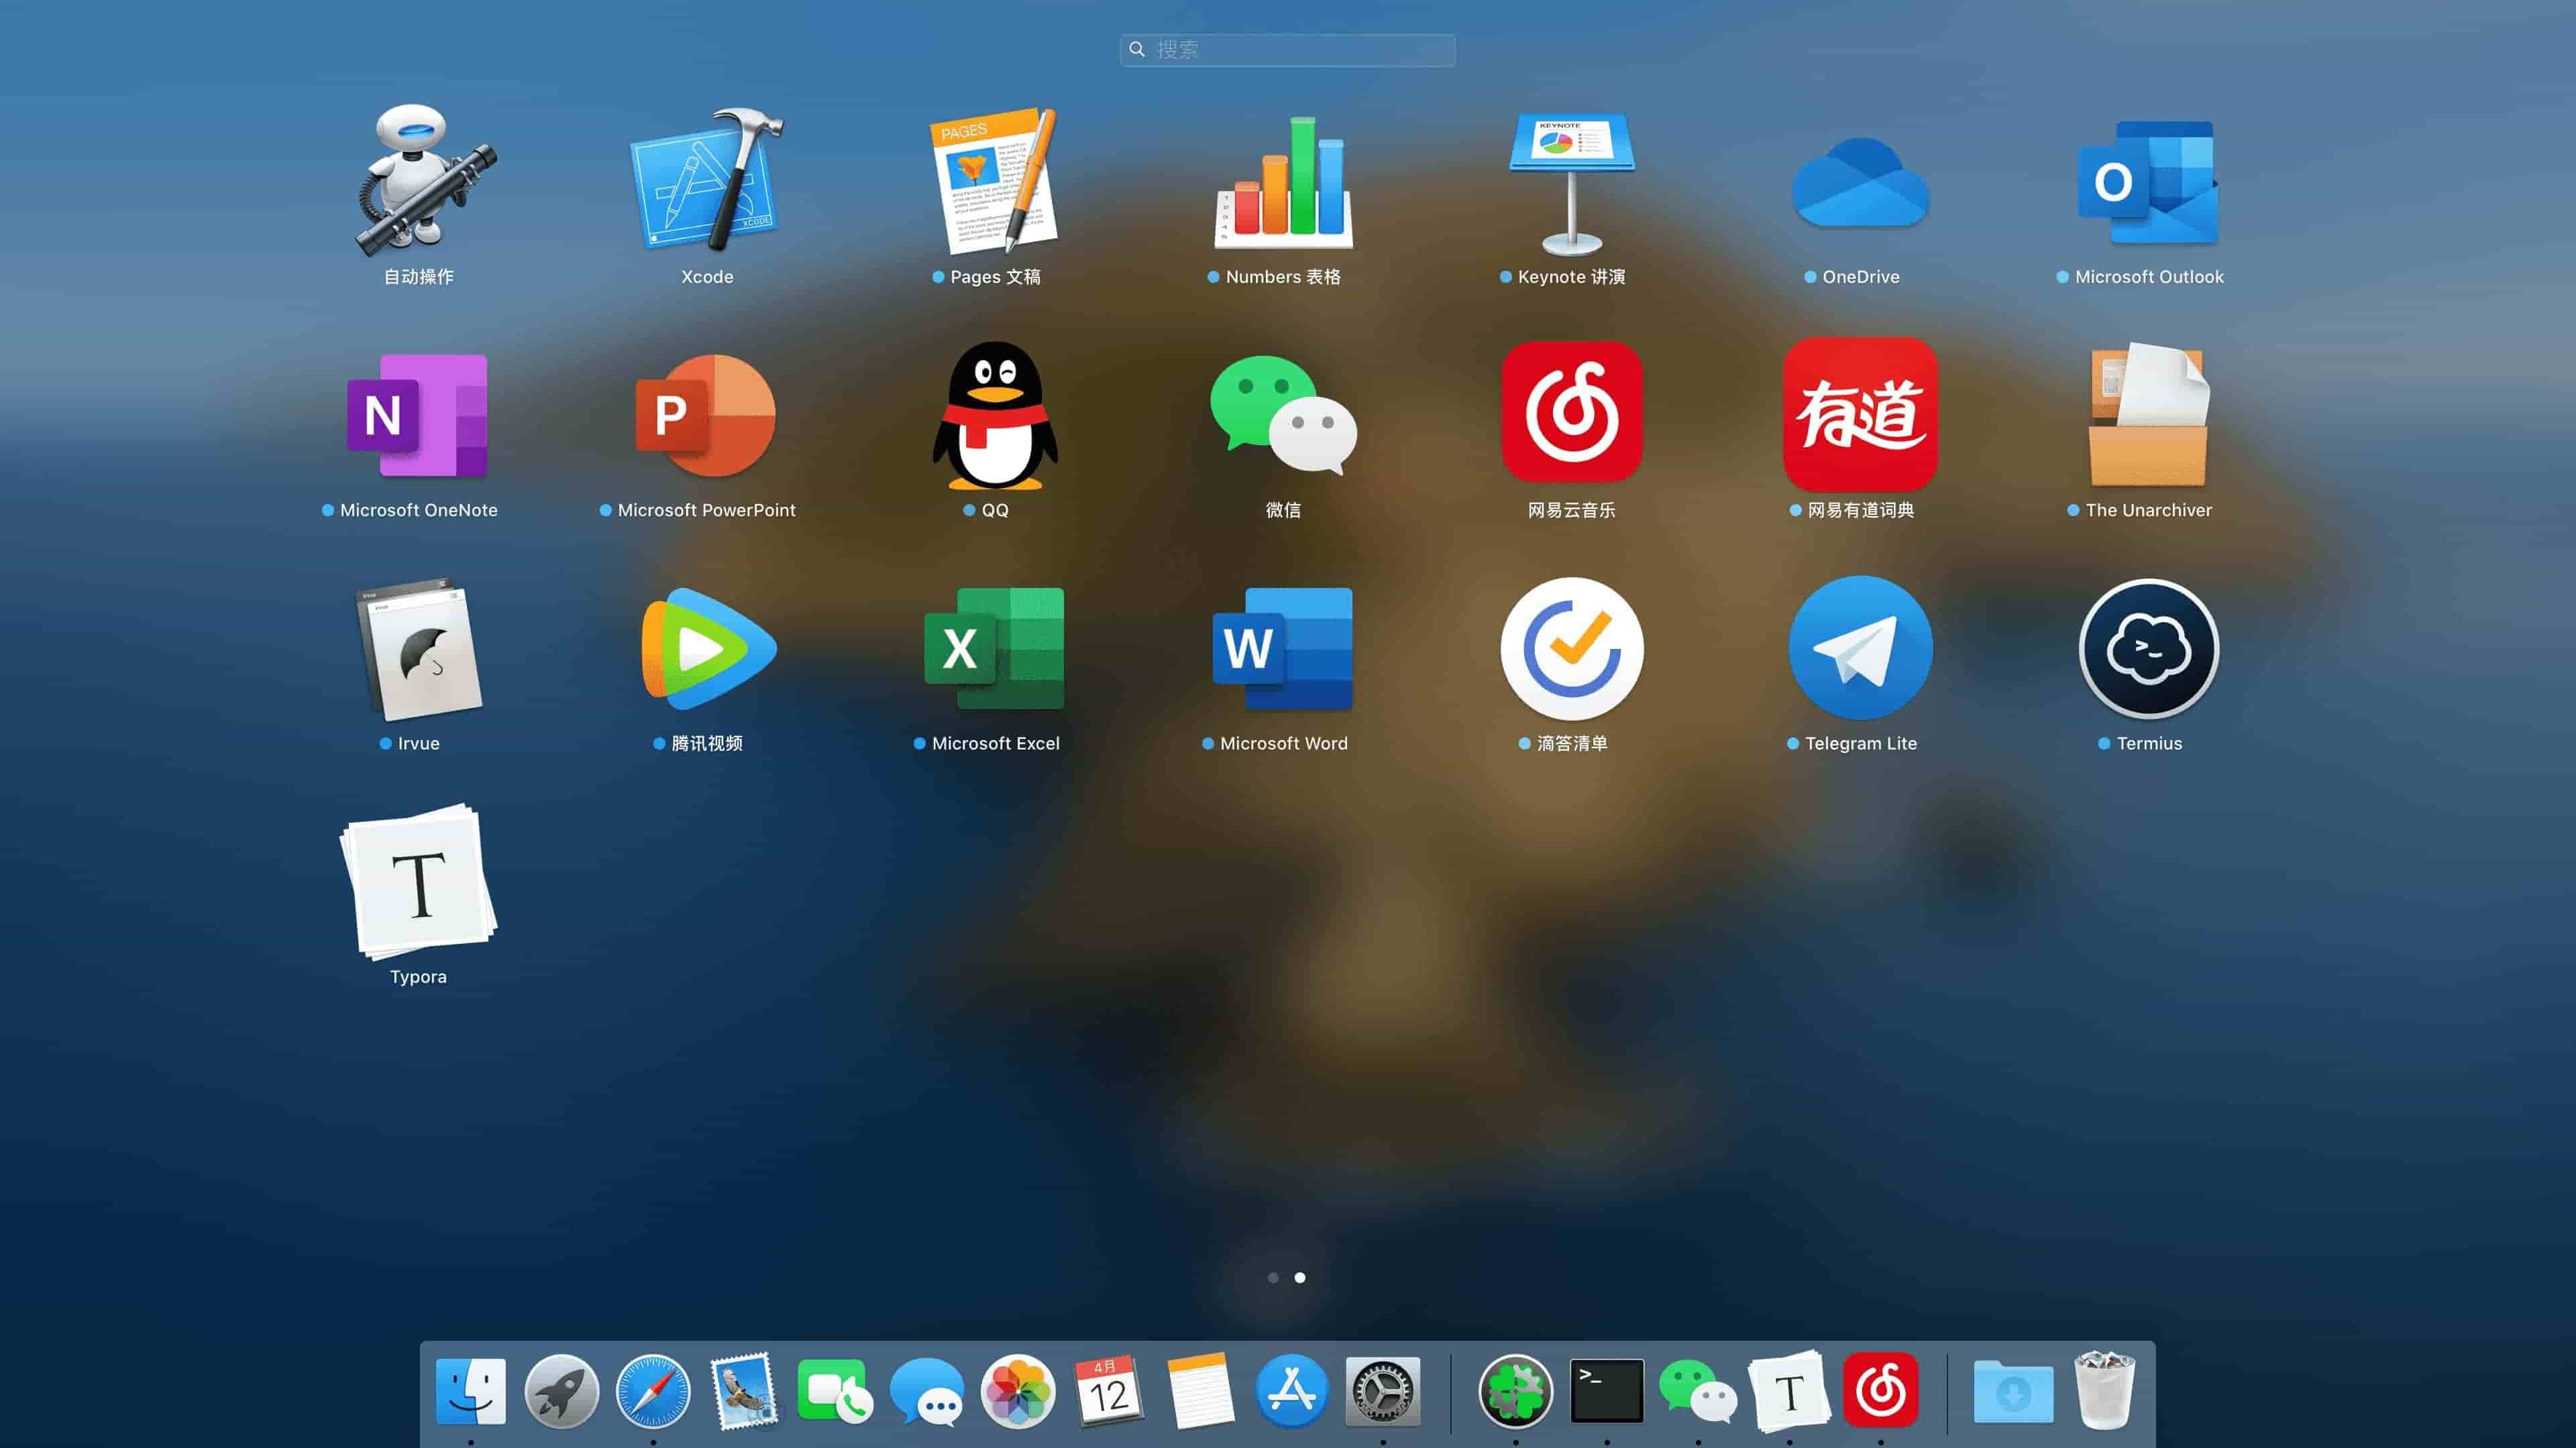The width and height of the screenshot is (2576, 1448).
Task: Open 网易云音乐 in Launchpad grid
Action: click(x=1572, y=413)
